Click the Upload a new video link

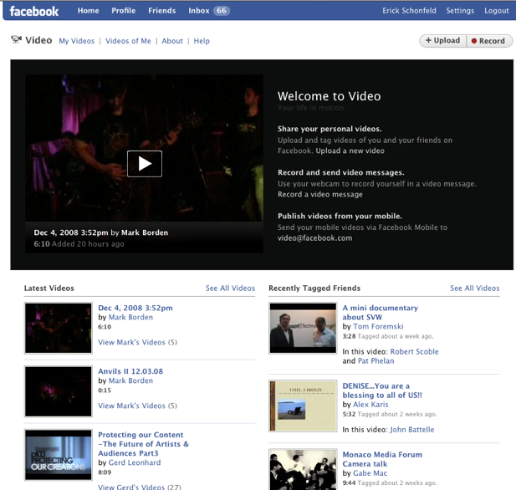[350, 151]
